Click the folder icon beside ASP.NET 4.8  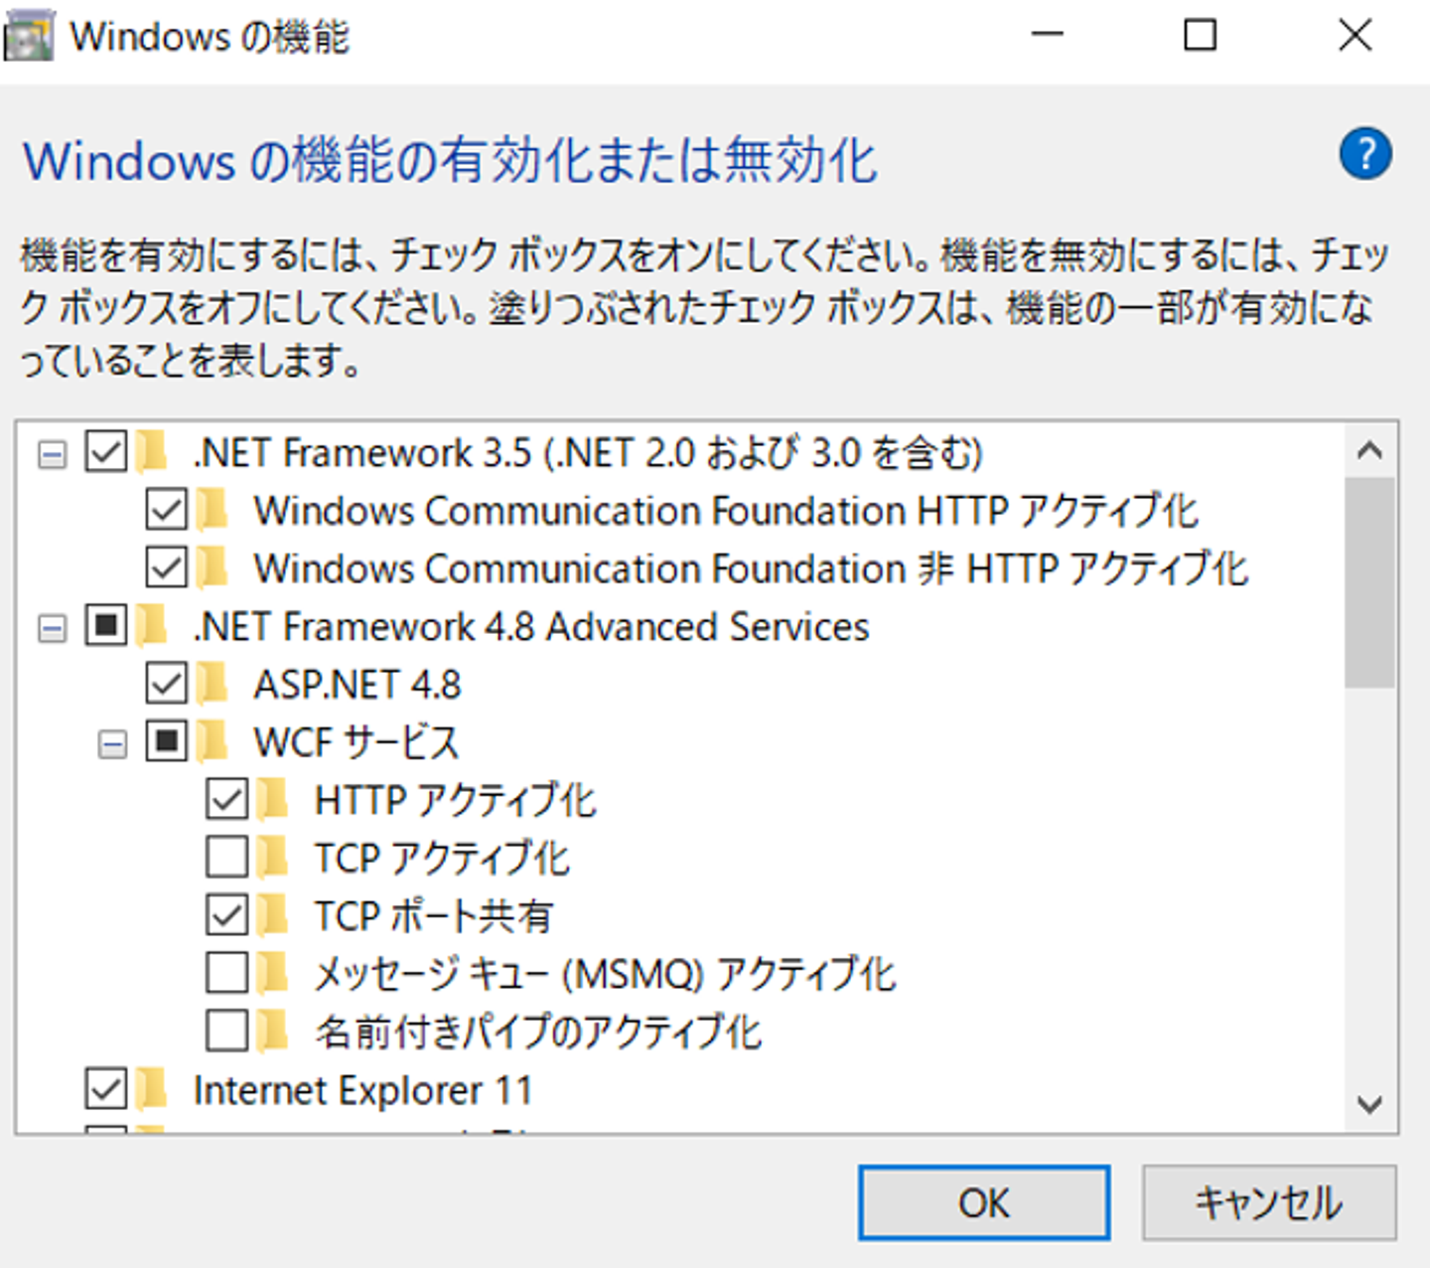click(x=212, y=684)
